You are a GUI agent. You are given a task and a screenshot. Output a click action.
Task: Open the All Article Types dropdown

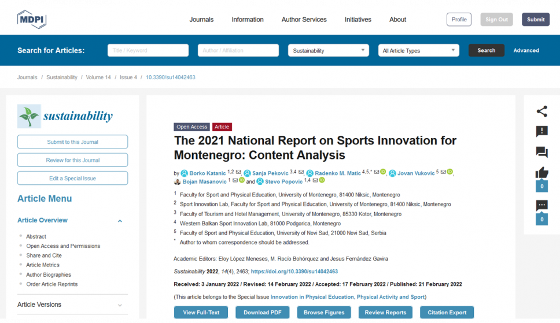(418, 51)
